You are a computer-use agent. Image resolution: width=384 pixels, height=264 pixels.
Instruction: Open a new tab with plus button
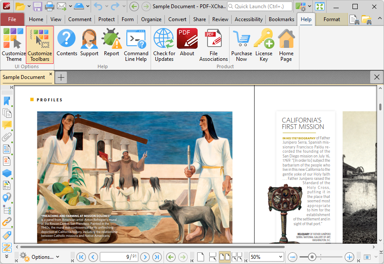pyautogui.click(x=61, y=78)
